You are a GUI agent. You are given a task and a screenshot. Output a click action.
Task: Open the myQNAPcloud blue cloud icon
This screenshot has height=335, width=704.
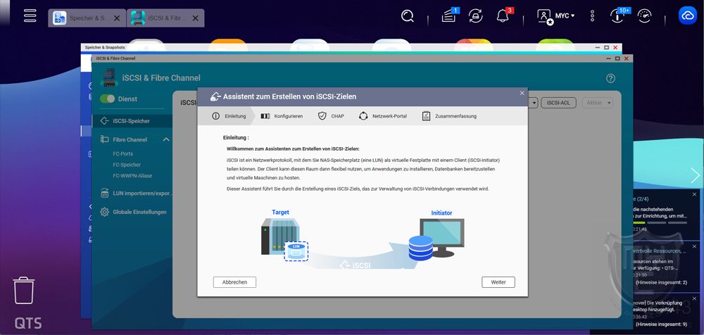point(687,15)
